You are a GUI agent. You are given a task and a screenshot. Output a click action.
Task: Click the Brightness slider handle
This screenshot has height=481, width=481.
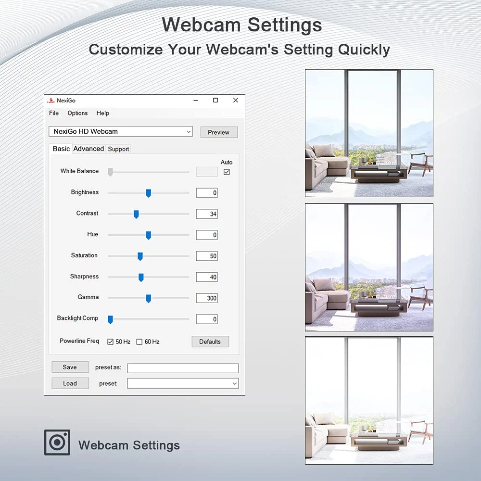[149, 193]
